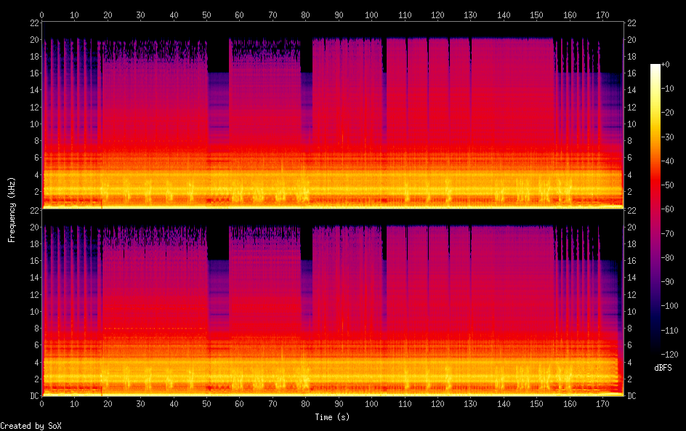The width and height of the screenshot is (686, 431).
Task: Click the 'DC' label at bottom-right axis
Action: tap(631, 395)
